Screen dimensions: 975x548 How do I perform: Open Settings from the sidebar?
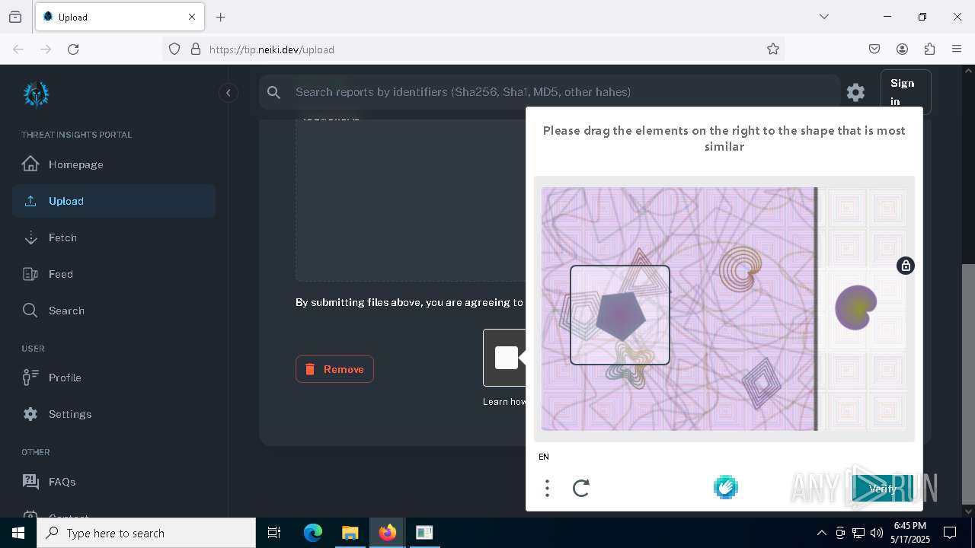113,414
